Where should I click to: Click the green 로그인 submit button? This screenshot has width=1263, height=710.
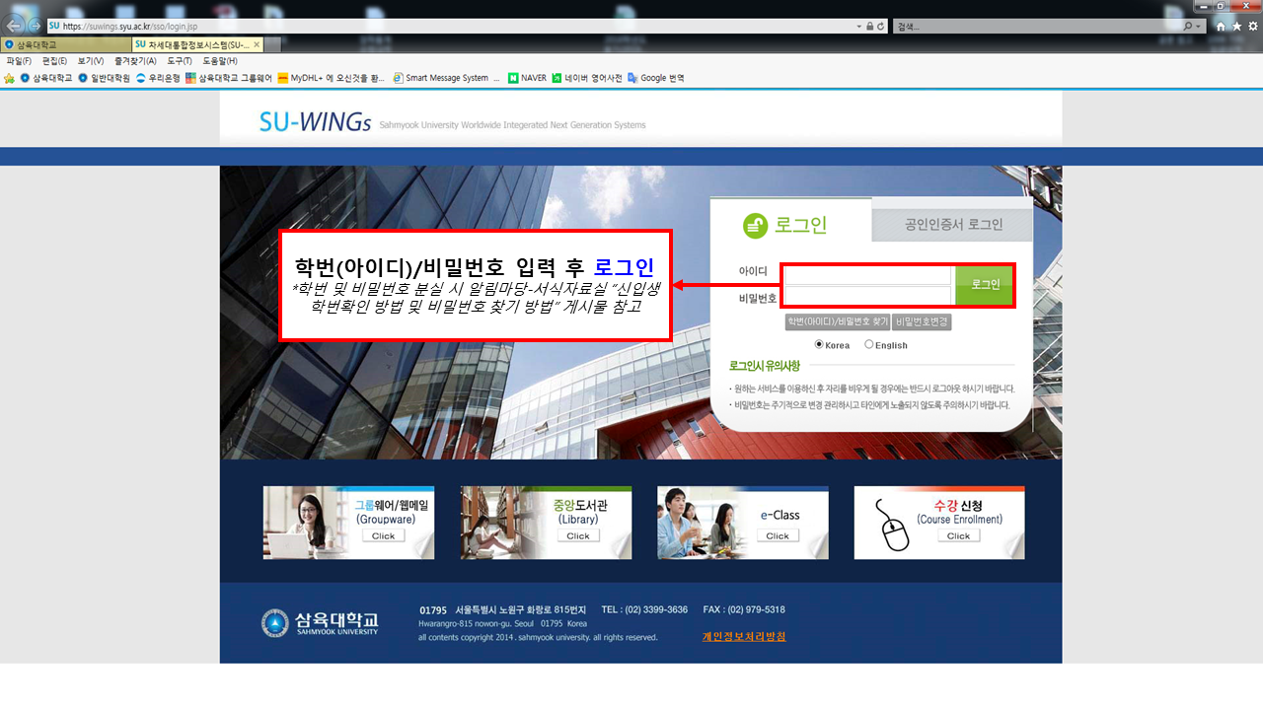point(984,284)
